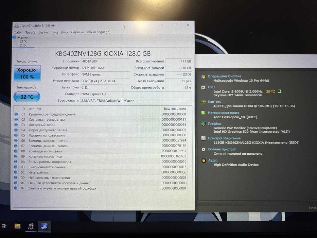Click status dot for Команды хост-записи row
Screen dimensions: 317x238
click(16, 156)
